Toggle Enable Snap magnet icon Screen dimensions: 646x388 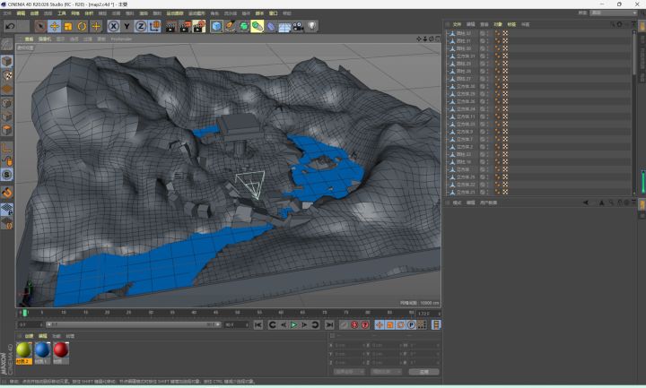[7, 192]
